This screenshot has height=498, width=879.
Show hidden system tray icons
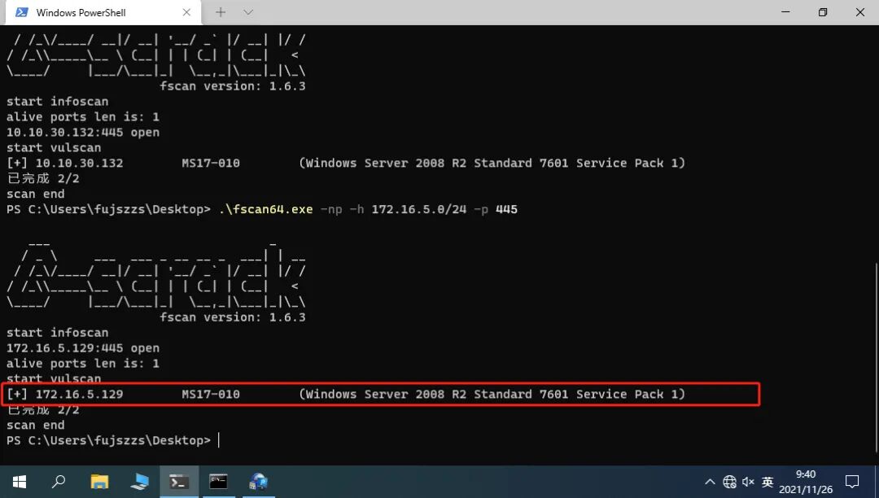tap(710, 482)
